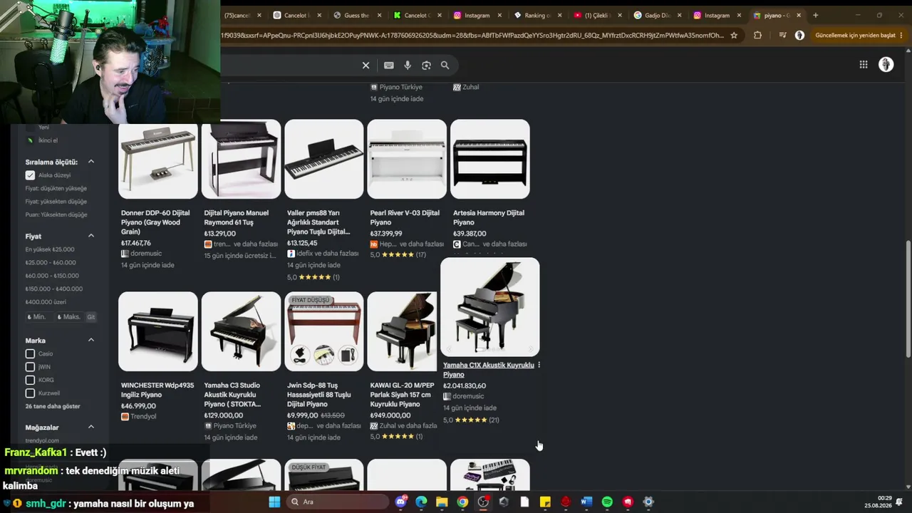912x513 pixels.
Task: Check the Casio brand filter
Action: [x=30, y=353]
